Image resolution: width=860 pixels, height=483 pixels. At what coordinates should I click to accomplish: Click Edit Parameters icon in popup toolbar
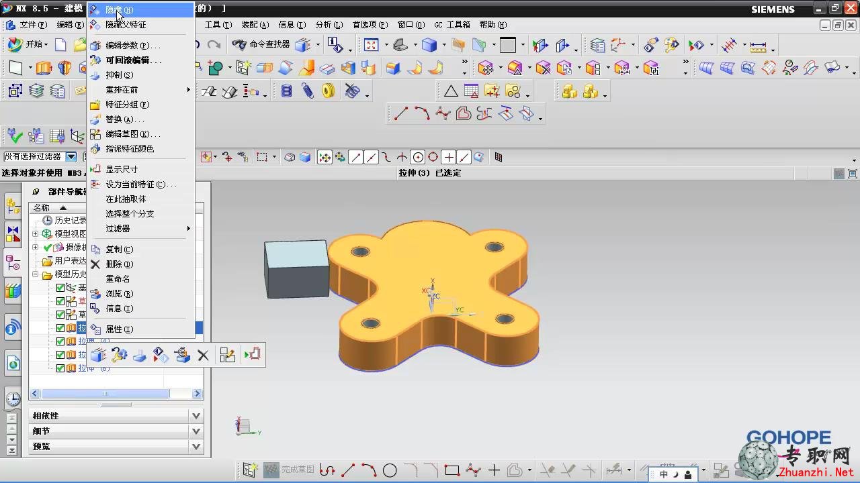[99, 355]
